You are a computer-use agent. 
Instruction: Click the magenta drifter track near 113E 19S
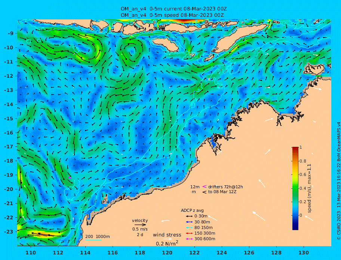tap(70, 178)
